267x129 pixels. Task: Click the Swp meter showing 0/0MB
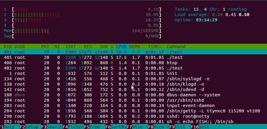point(82,36)
